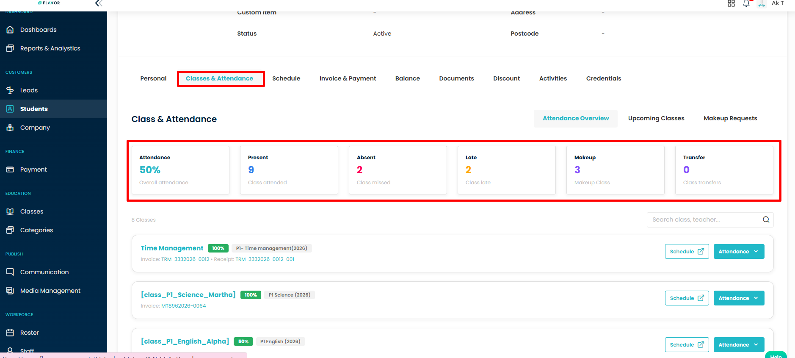Click the search class, teacher field

tap(710, 219)
